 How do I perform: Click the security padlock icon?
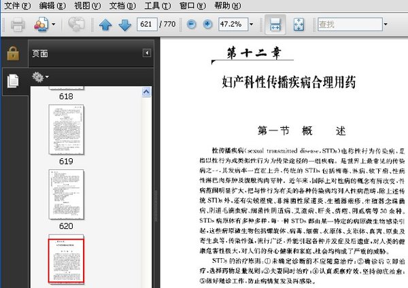(x=13, y=53)
